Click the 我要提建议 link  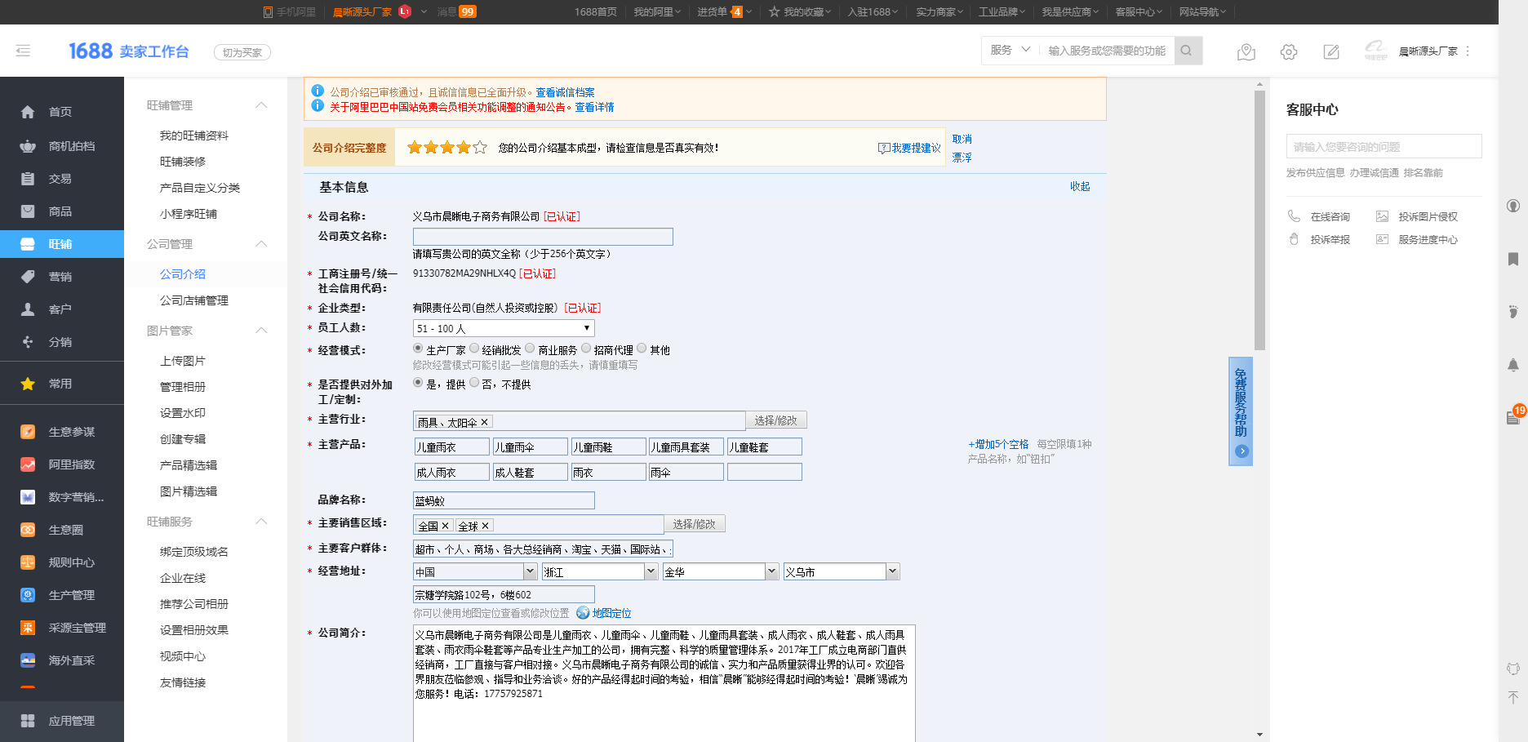[x=909, y=148]
